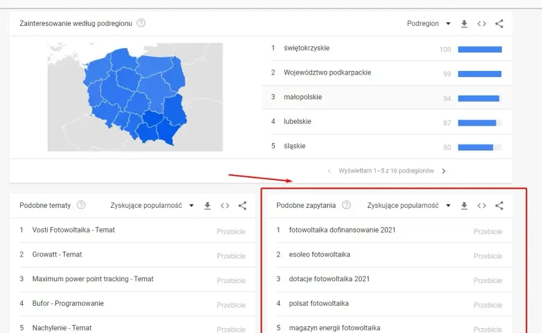The image size is (542, 333).
Task: Open help icon next to Podobne tematy
Action: 81,205
